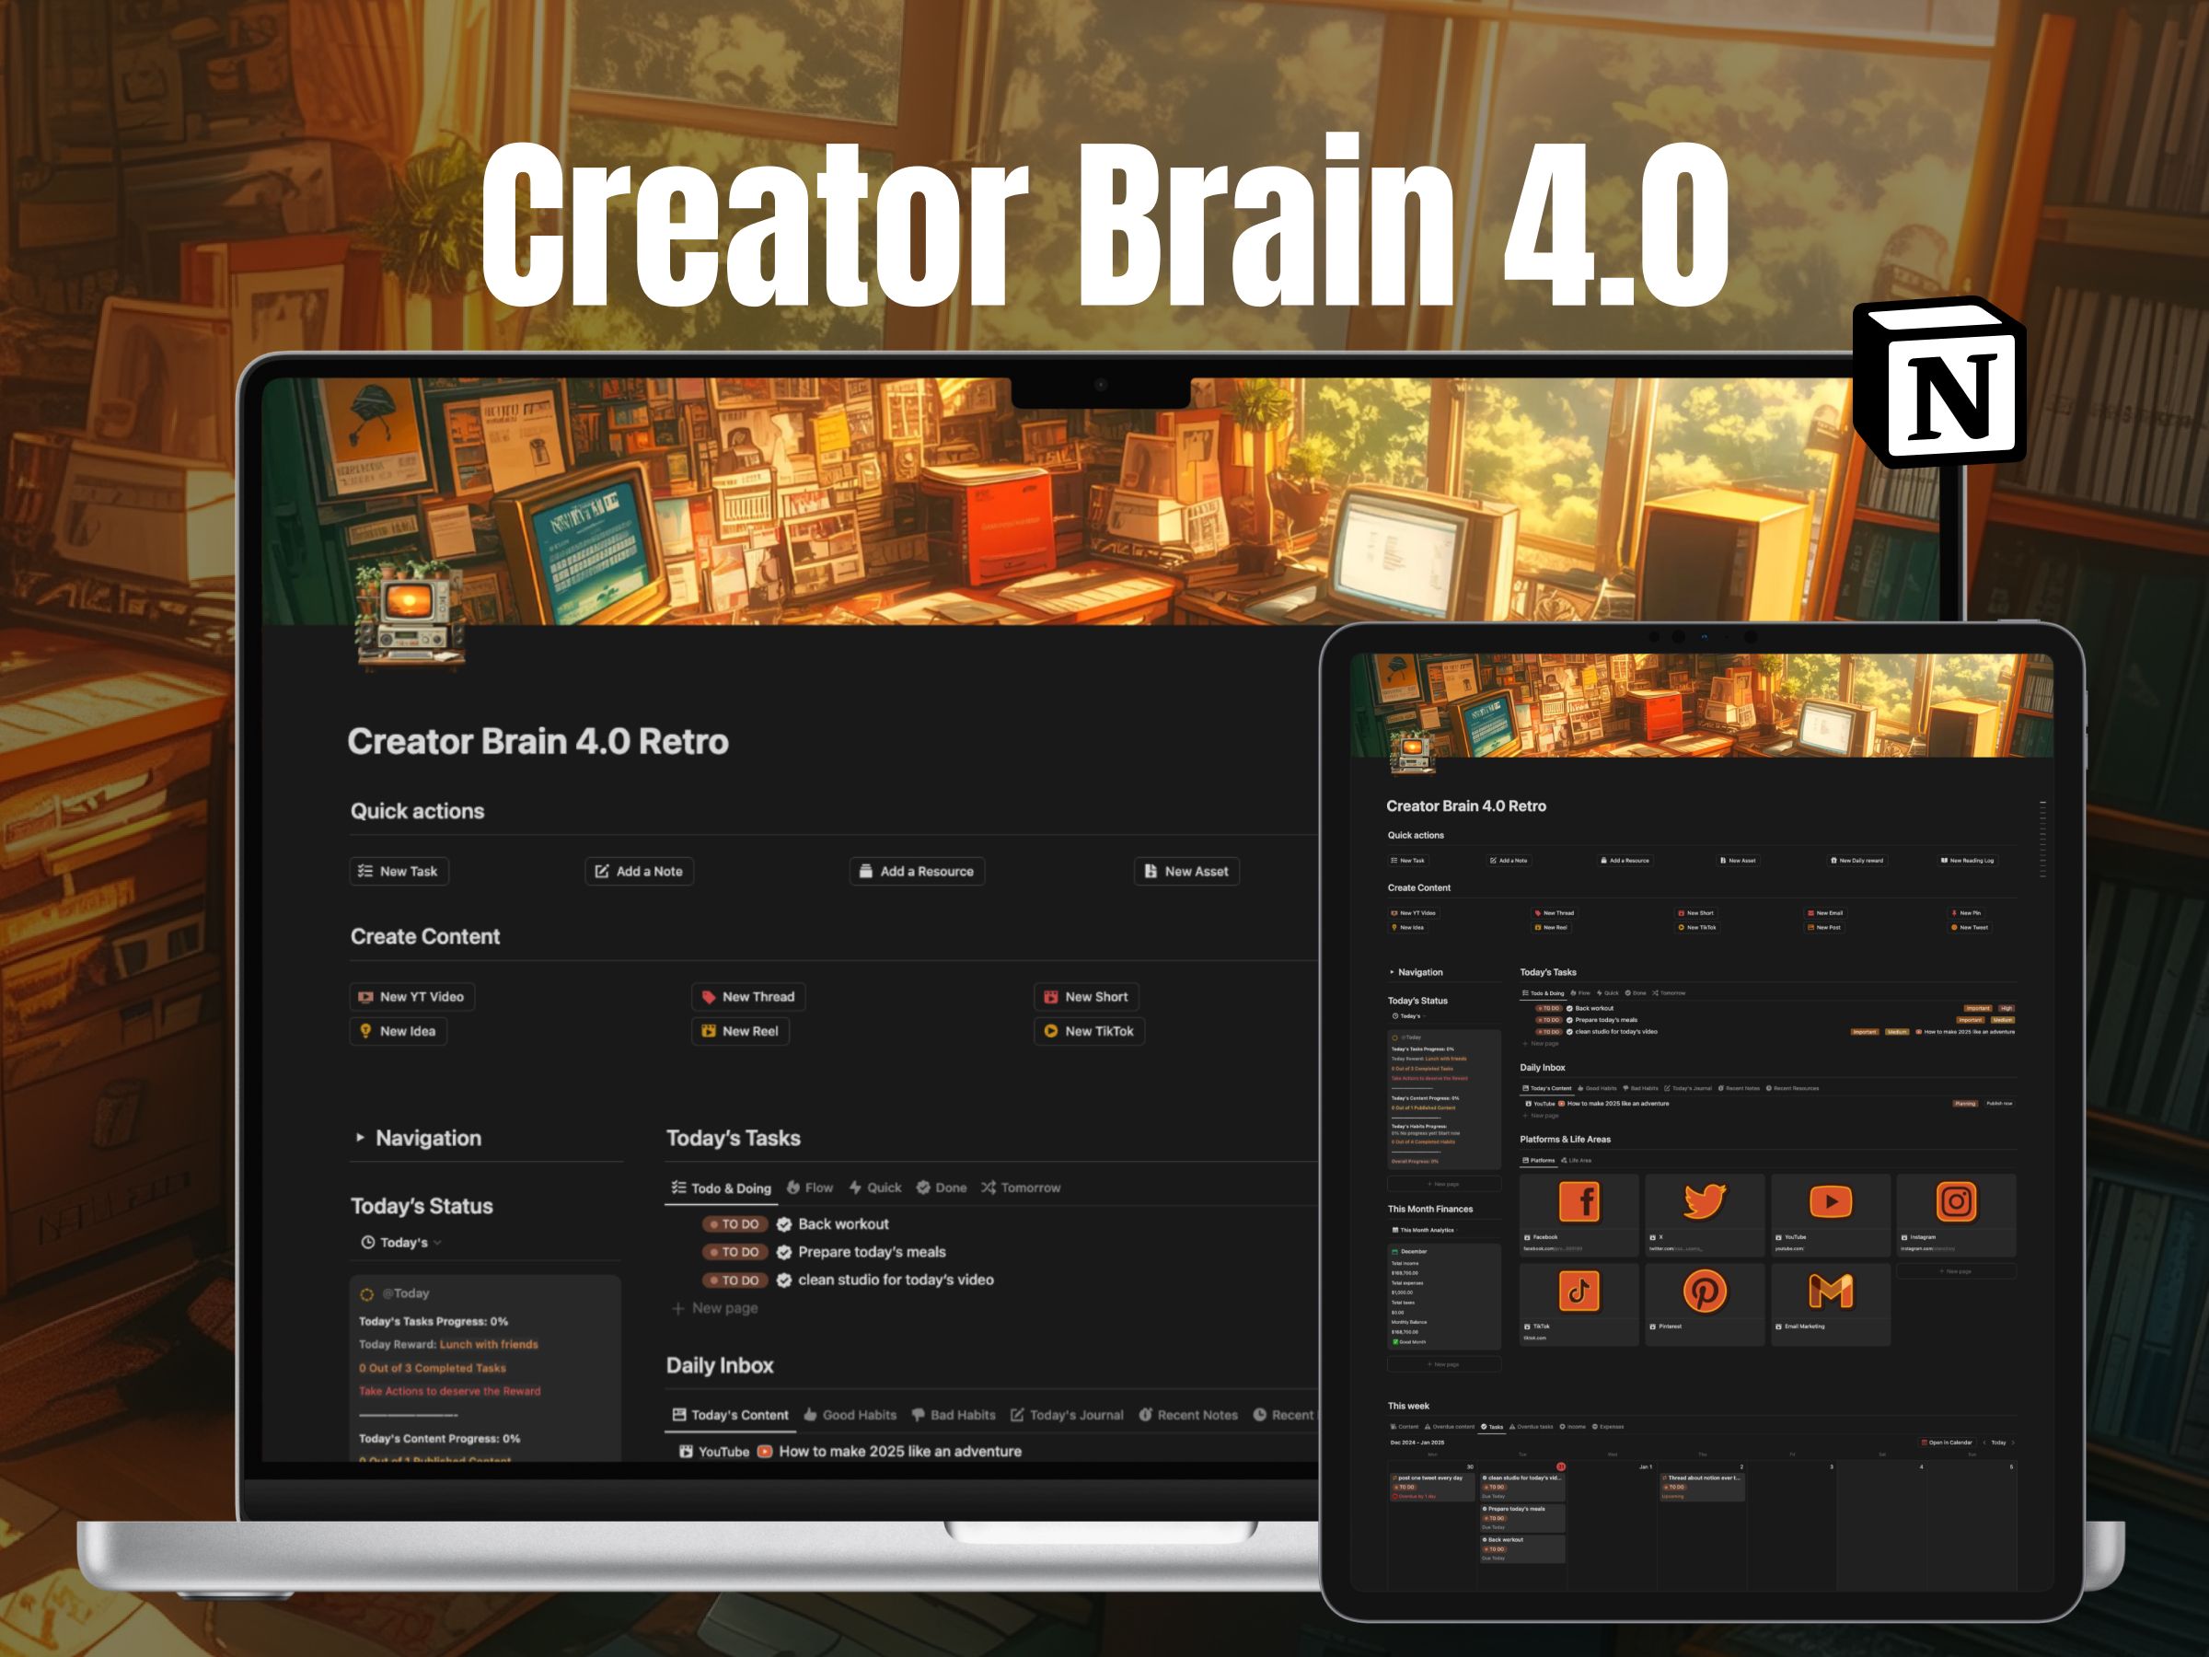The width and height of the screenshot is (2209, 1657).
Task: Click the TO DO status of Back workout
Action: tap(735, 1223)
